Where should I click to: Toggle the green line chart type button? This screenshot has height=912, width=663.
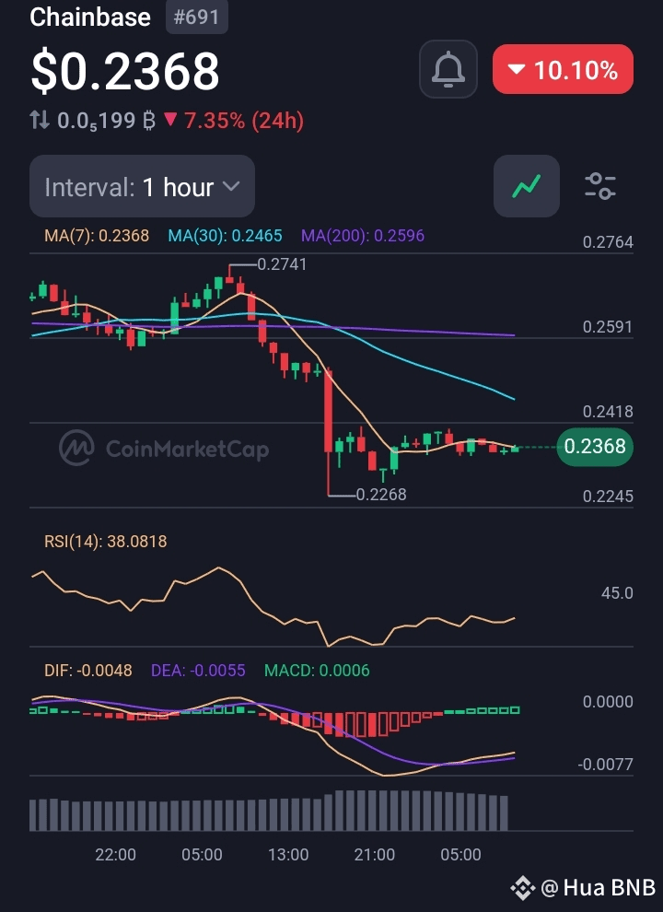click(x=527, y=186)
